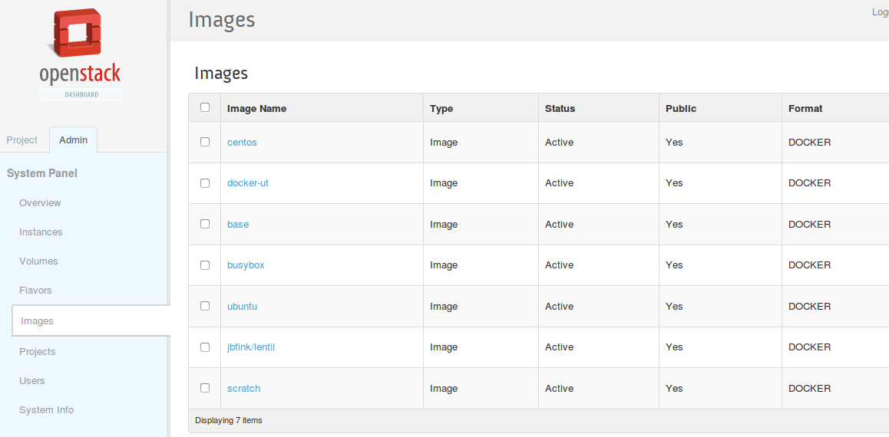Select the Admin tab
The height and width of the screenshot is (437, 889).
(x=73, y=140)
